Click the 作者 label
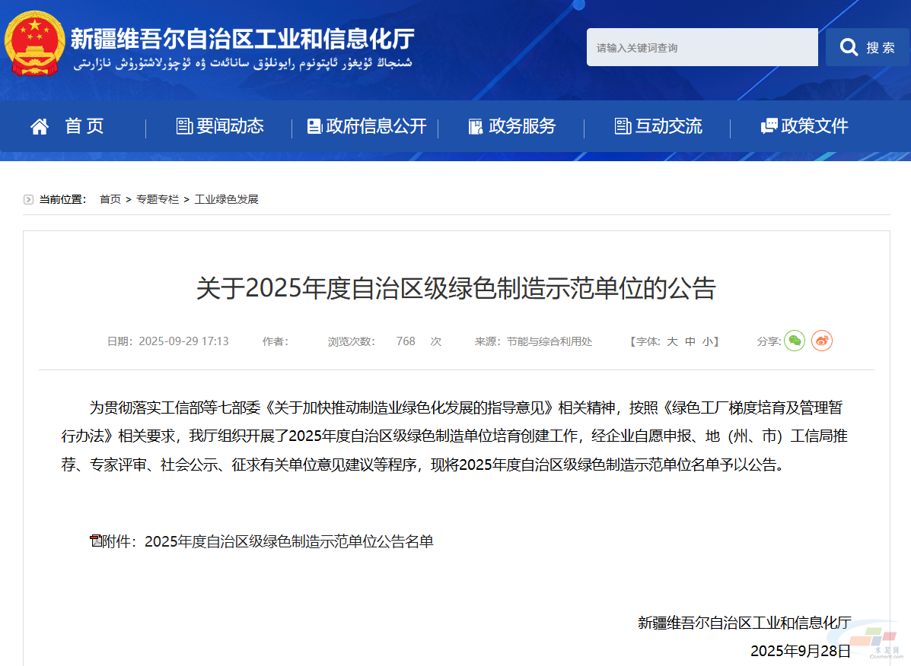The height and width of the screenshot is (666, 911). pos(275,341)
